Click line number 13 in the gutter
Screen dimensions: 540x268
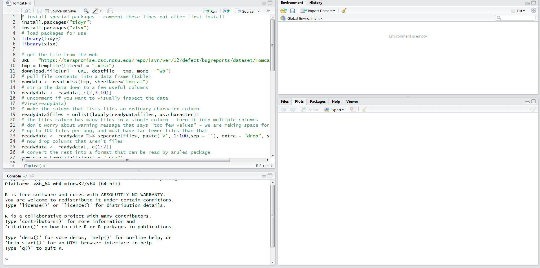tap(12, 82)
